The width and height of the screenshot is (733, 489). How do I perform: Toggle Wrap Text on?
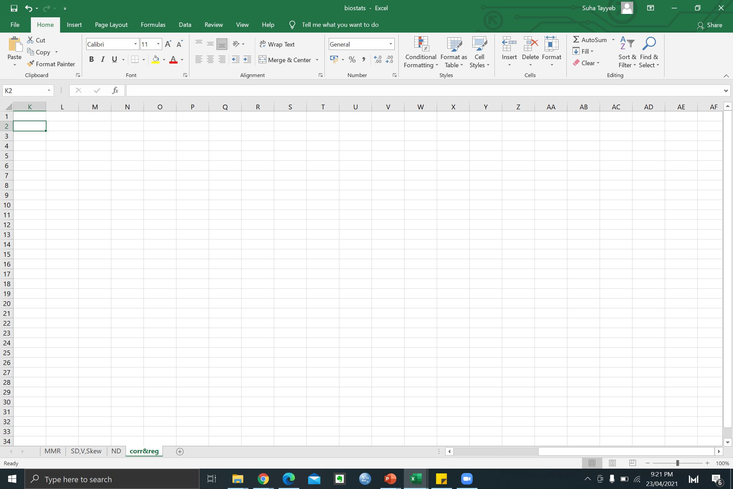pos(277,44)
